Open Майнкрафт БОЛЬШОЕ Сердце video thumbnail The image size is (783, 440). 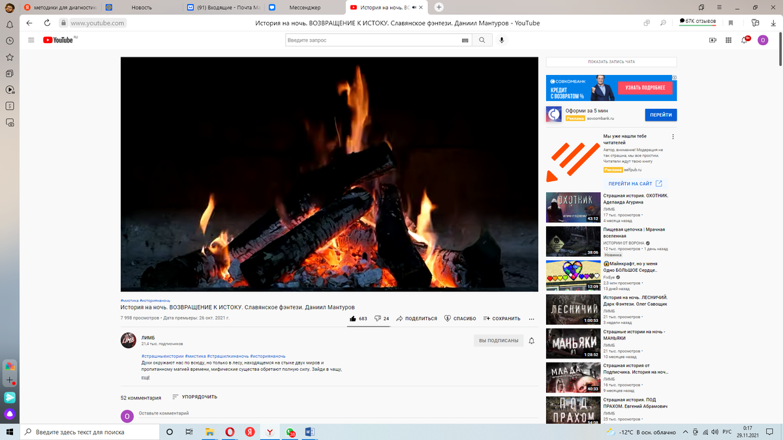click(574, 275)
